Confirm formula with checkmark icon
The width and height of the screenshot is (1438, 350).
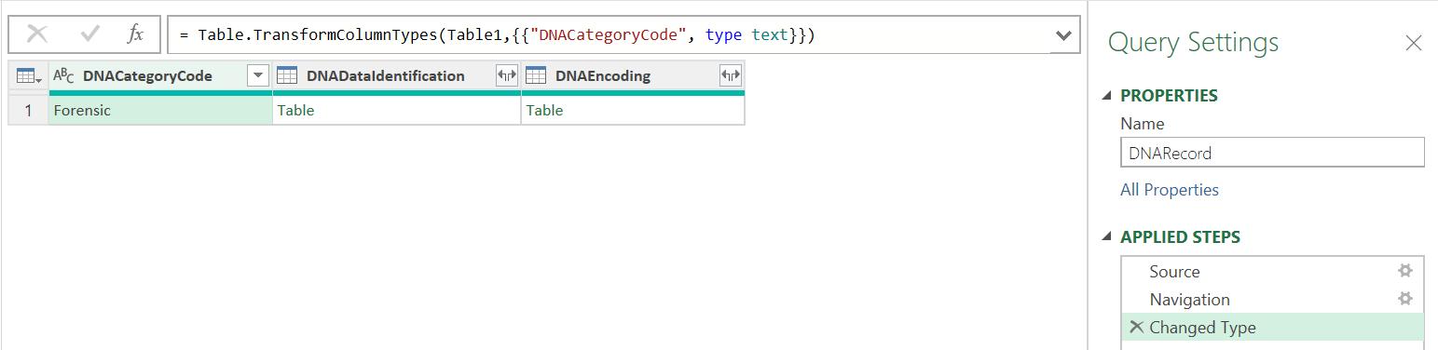pos(90,35)
